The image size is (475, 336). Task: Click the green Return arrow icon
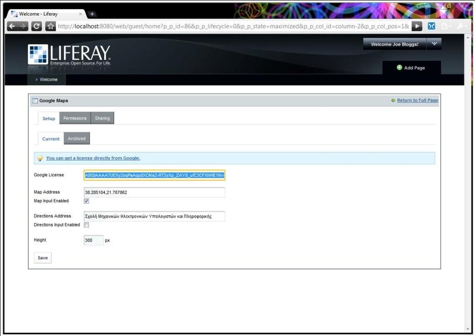[x=393, y=100]
